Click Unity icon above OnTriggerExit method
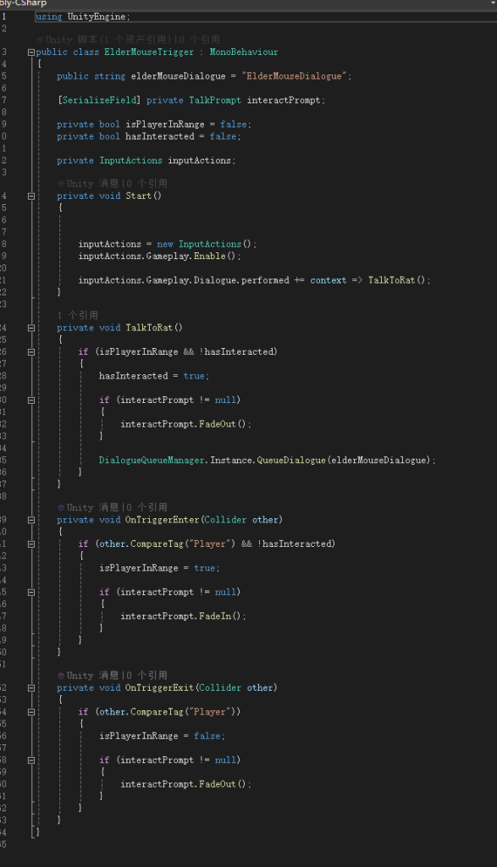 [x=61, y=676]
